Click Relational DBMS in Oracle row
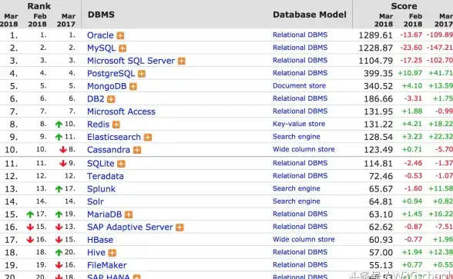The width and height of the screenshot is (453, 279). tap(300, 35)
